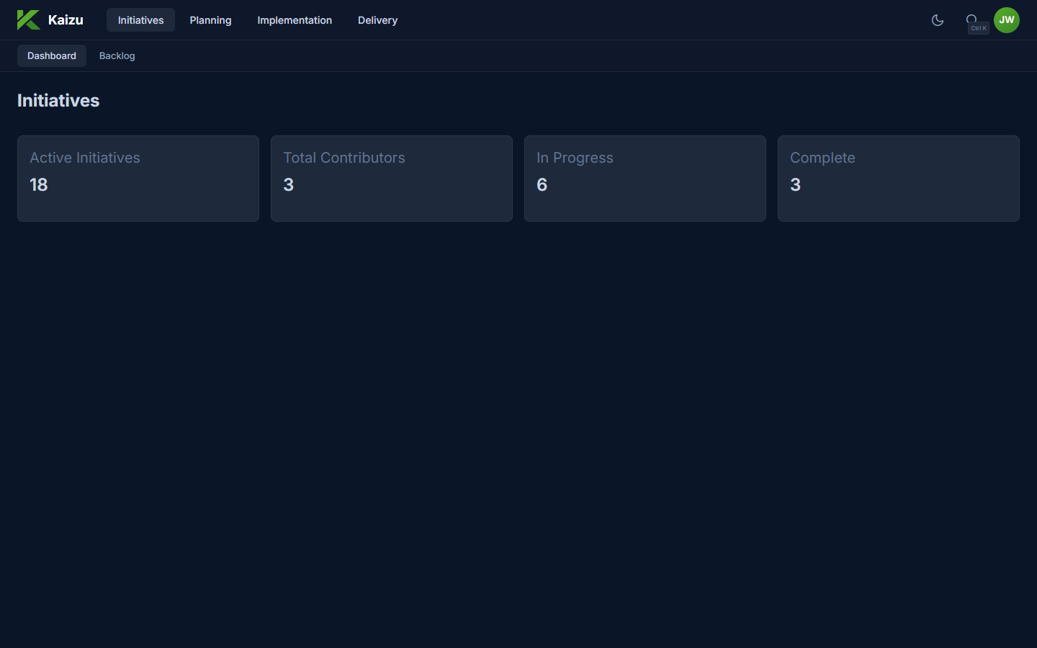The width and height of the screenshot is (1037, 648).
Task: Open the JW avatar profile menu
Action: tap(1006, 19)
